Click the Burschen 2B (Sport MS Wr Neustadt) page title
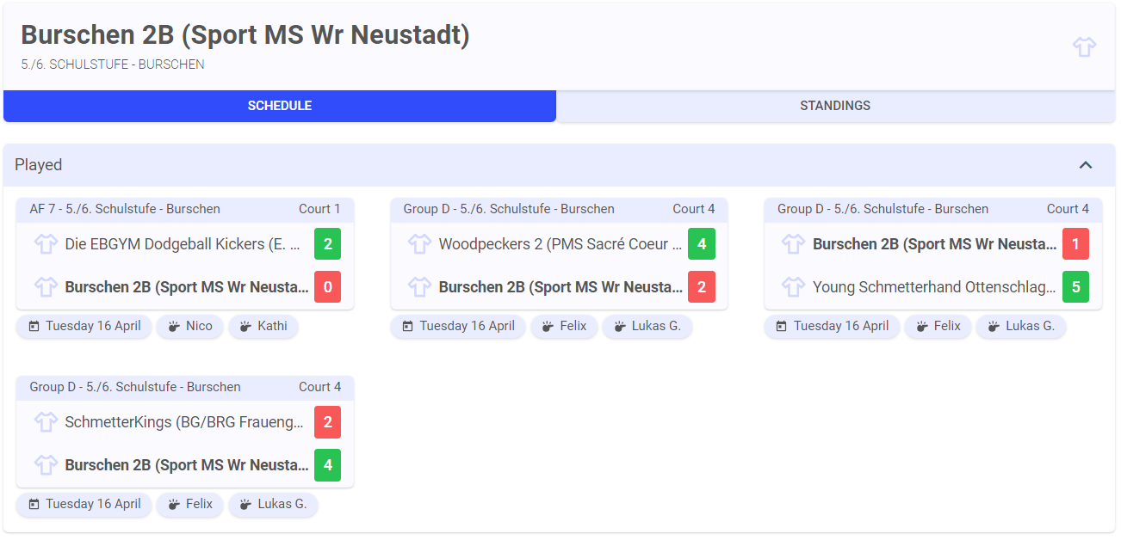Screen dimensions: 1121x540 click(x=245, y=35)
